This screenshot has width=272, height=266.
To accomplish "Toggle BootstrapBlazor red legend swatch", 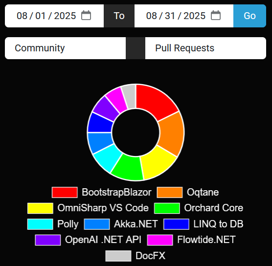I will point(65,192).
